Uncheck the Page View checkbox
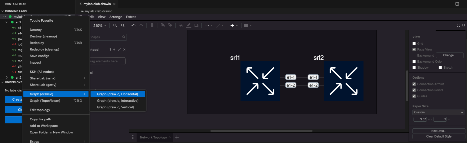Screen dimensions: 467x143 414,50
